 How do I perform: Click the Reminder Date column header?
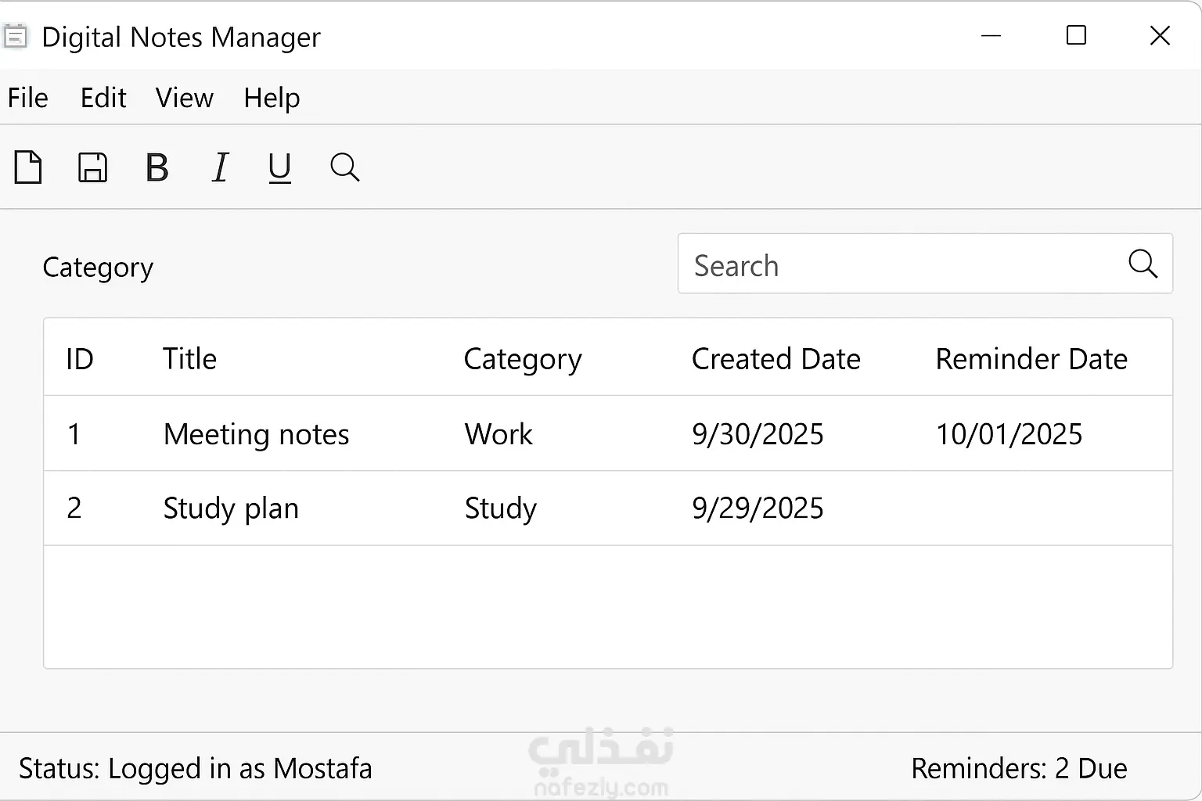[1031, 359]
